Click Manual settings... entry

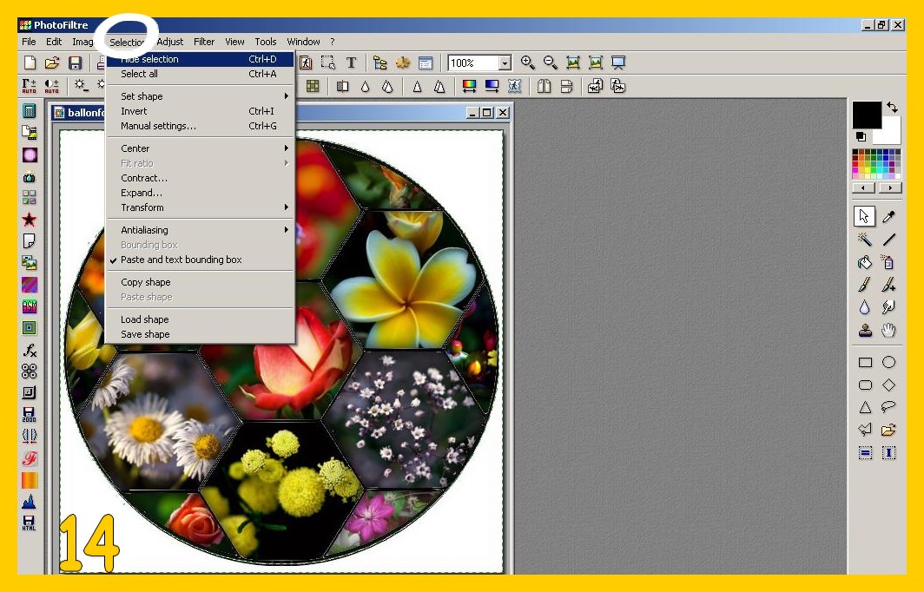[158, 126]
